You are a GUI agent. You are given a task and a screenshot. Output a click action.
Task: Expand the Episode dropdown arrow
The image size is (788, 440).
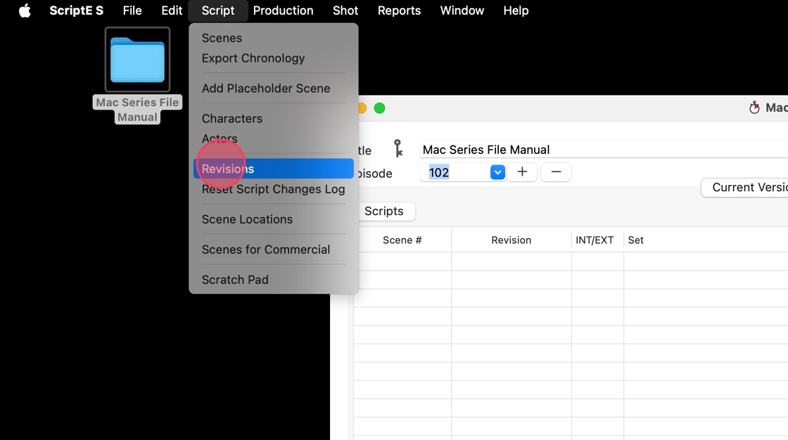(x=497, y=172)
